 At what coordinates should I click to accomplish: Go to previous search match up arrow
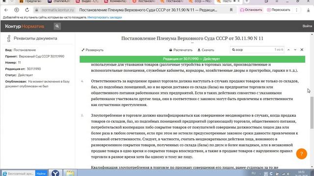(x=288, y=50)
